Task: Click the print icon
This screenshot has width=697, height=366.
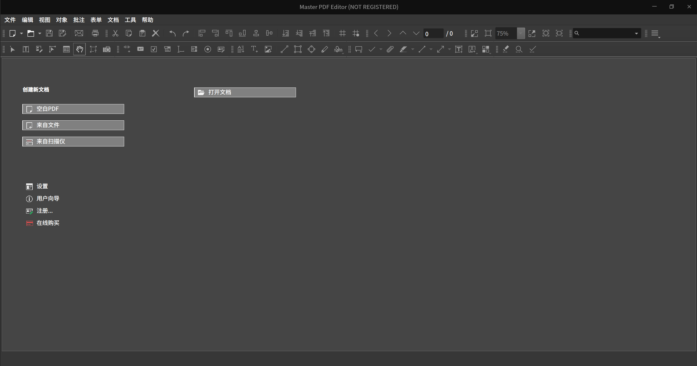Action: 95,33
